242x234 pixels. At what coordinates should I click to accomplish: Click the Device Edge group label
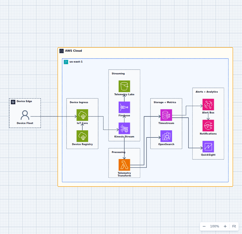[x=24, y=101]
